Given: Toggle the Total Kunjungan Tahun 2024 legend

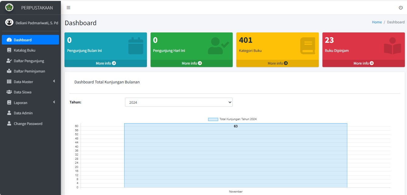Looking at the screenshot, I should click(x=232, y=119).
